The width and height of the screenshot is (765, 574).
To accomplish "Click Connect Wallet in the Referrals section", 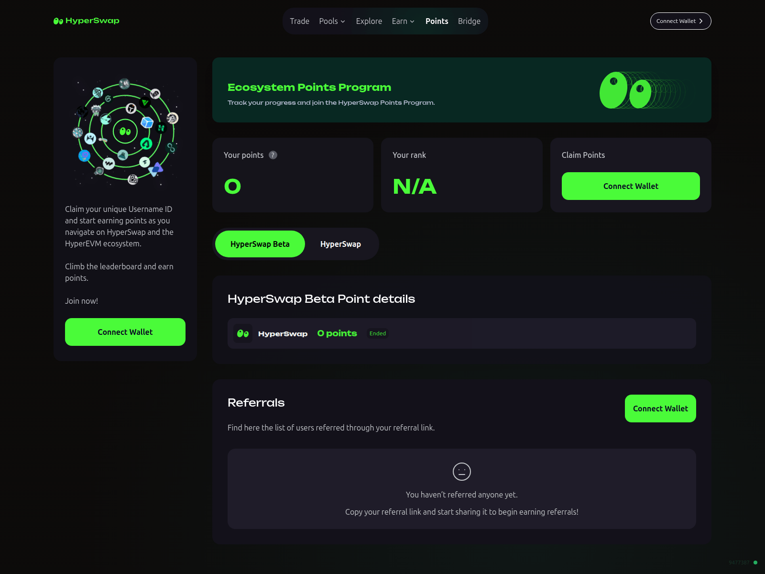I will click(660, 408).
